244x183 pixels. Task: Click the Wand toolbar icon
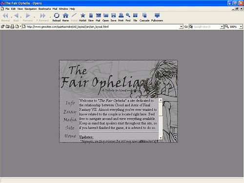click(74, 16)
